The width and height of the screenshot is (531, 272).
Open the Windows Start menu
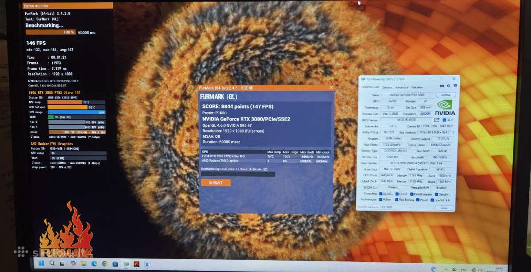tap(41, 264)
